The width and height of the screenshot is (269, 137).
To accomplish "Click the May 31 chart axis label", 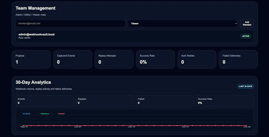I will (x=24, y=127).
